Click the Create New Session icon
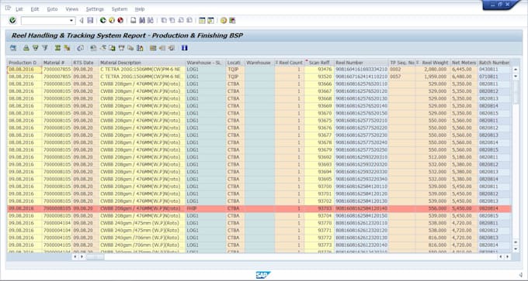Screen dimensions: 528x281 tap(202, 20)
